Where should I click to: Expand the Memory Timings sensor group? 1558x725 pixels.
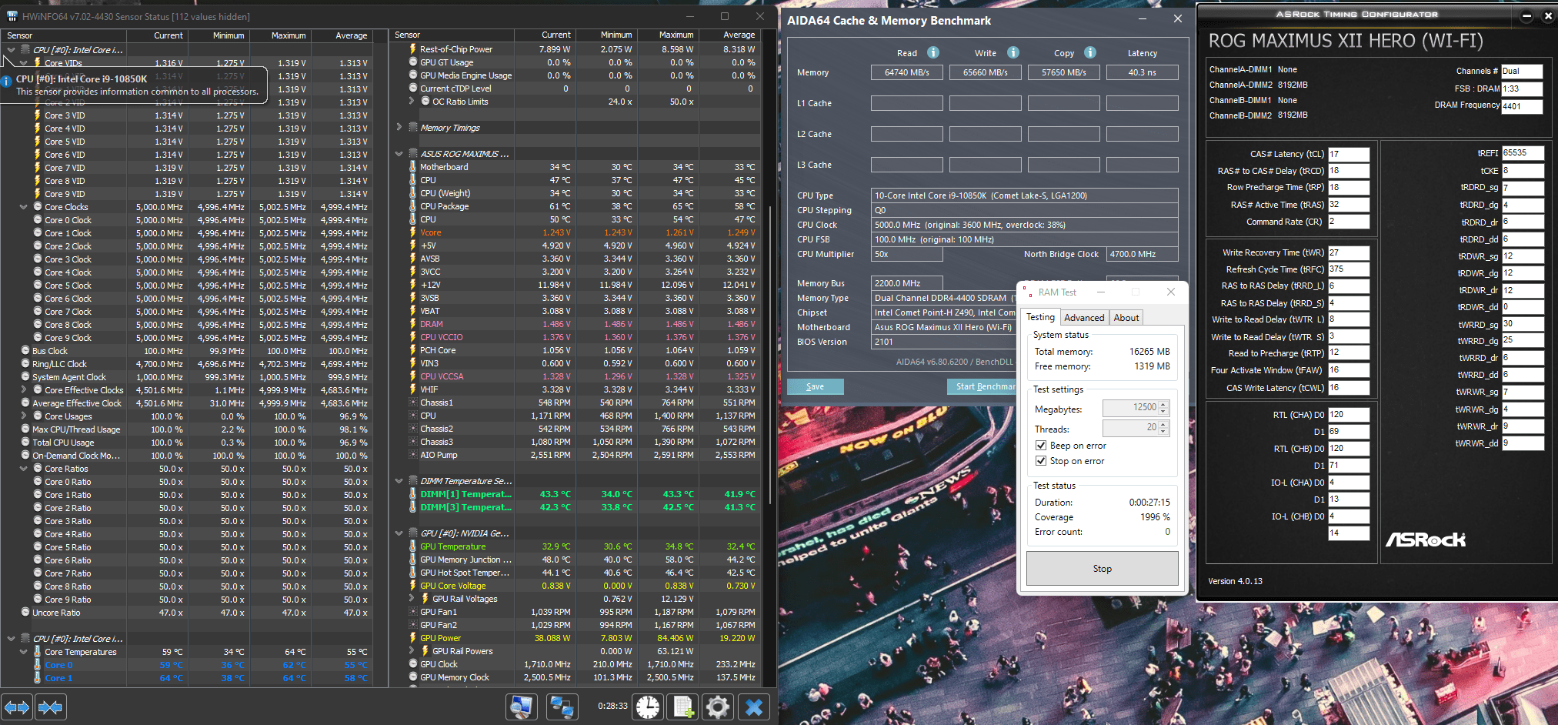(399, 128)
